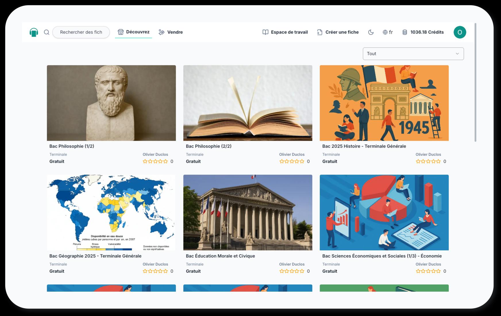Screen dimensions: 501x316
Task: Click the magnifying glass search icon
Action: tap(47, 32)
